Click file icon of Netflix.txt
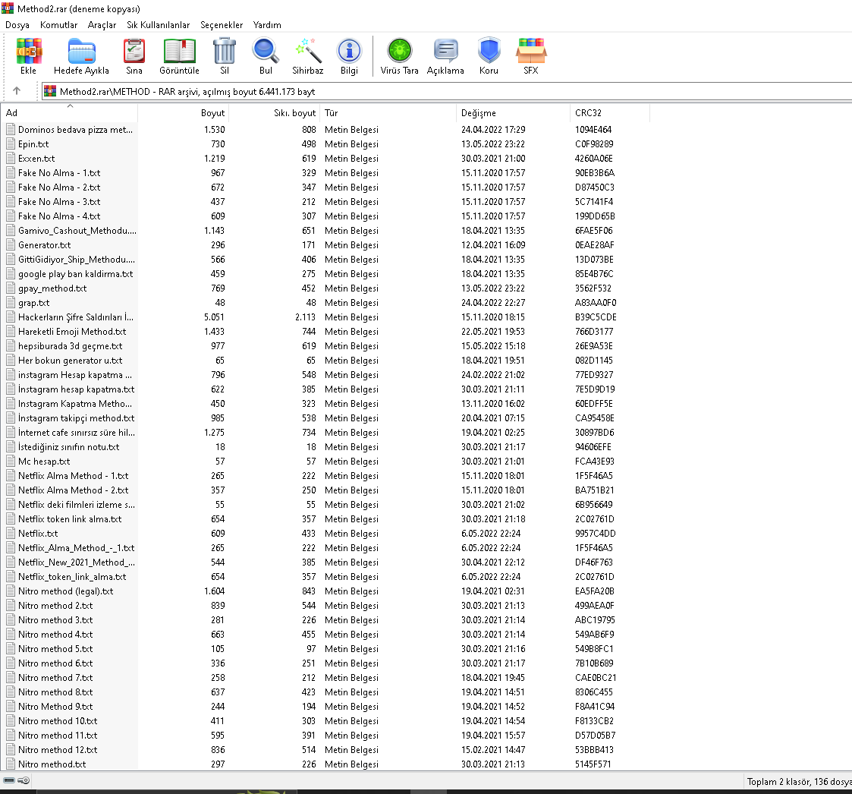Image resolution: width=852 pixels, height=794 pixels. (11, 534)
